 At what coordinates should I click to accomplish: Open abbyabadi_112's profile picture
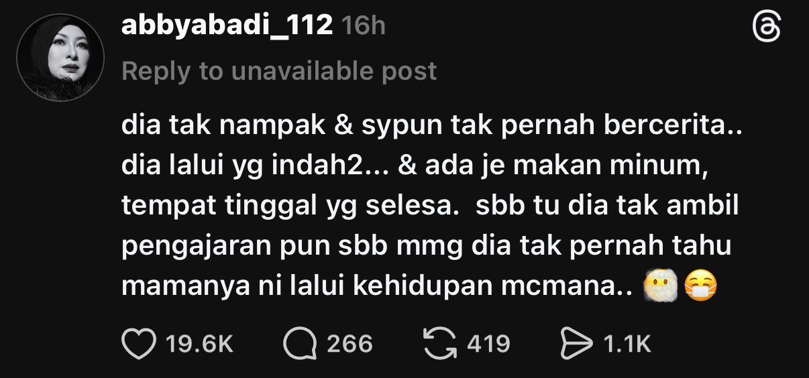[x=60, y=57]
